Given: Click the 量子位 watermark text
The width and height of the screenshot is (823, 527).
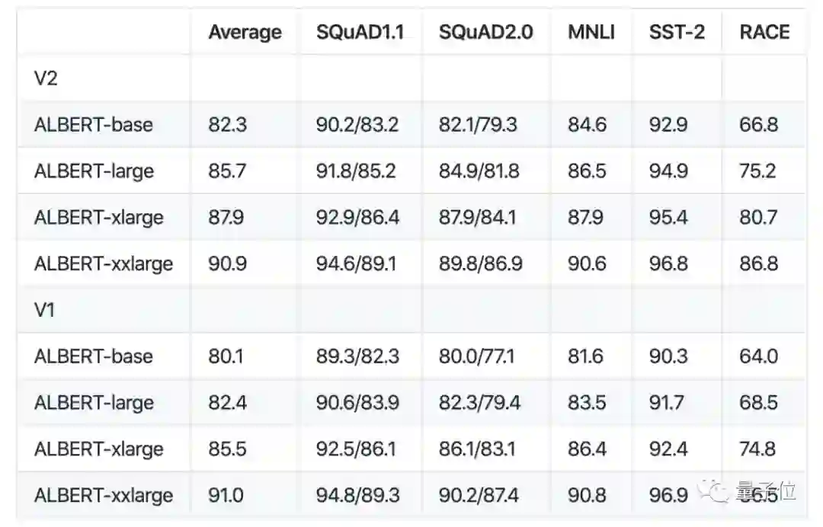Looking at the screenshot, I should (x=765, y=492).
